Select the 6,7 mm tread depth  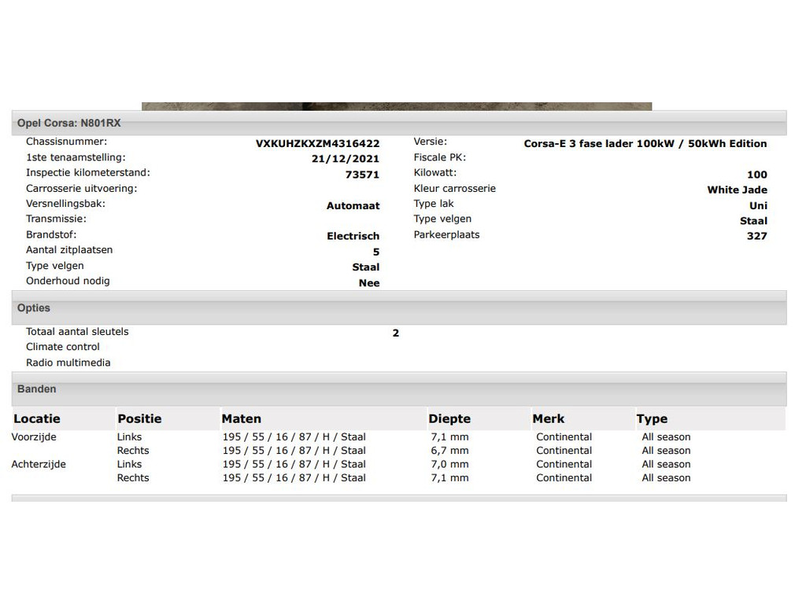point(449,451)
